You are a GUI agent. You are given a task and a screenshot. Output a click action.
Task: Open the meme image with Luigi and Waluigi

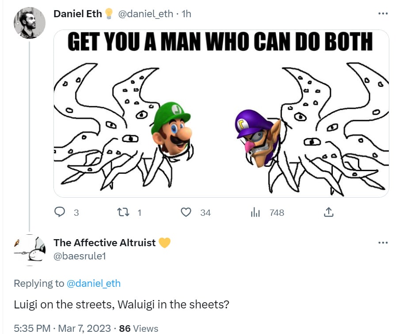[221, 113]
